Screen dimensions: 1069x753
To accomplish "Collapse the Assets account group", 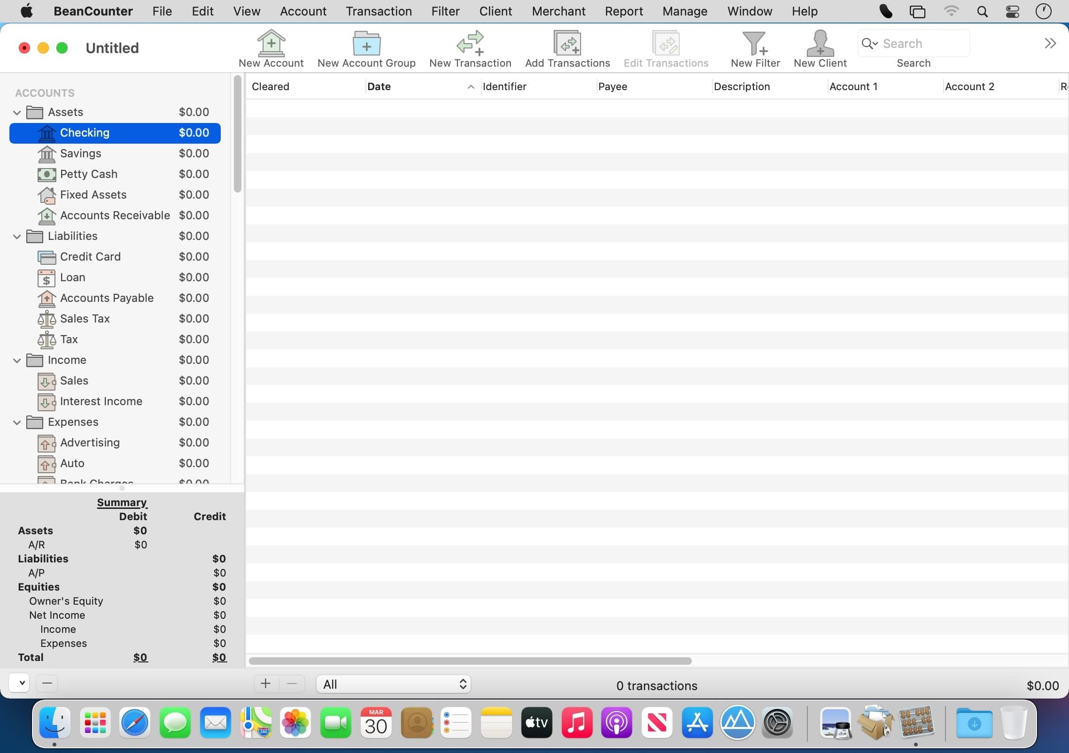I will pyautogui.click(x=17, y=113).
